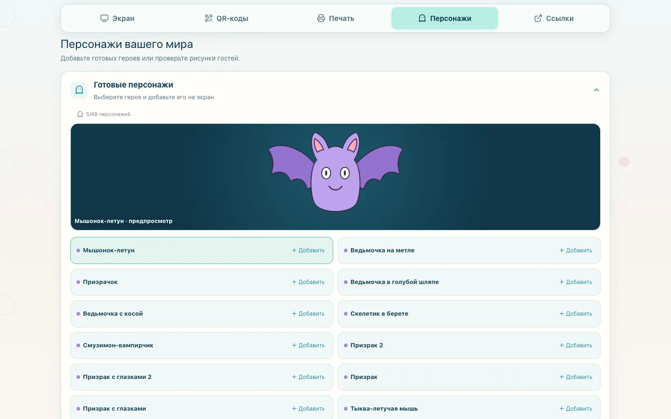Add Ведьмочка в голубой шляпе
Image resolution: width=671 pixels, height=419 pixels.
tap(576, 282)
